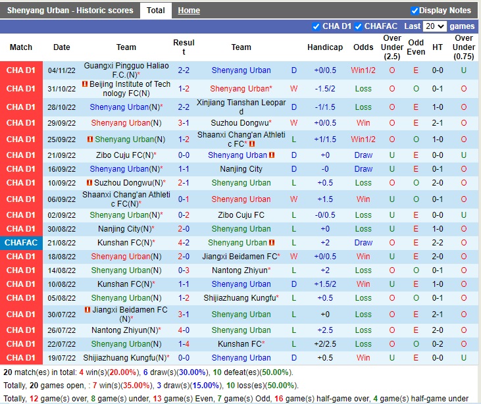Image resolution: width=481 pixels, height=404 pixels.
Task: Open Nantong Zhiyun link in 14/08/22 row
Action: (x=240, y=270)
